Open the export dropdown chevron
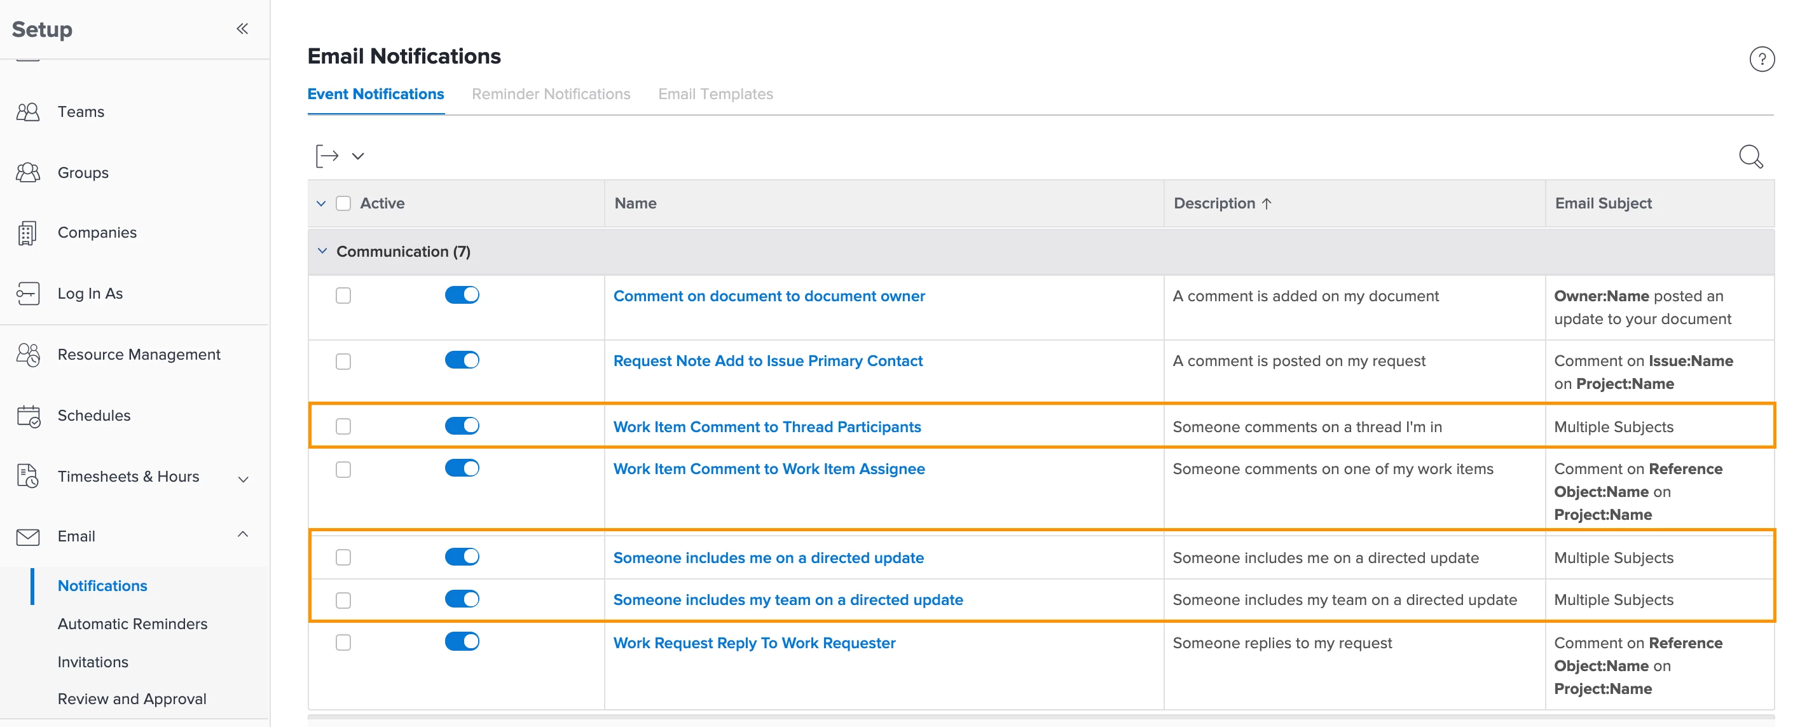 click(358, 156)
